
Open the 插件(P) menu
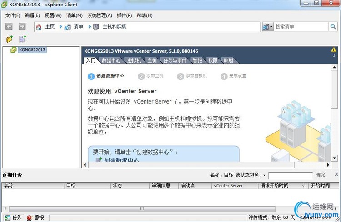(x=124, y=15)
